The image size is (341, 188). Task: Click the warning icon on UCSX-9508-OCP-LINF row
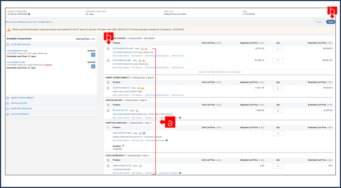point(146,49)
